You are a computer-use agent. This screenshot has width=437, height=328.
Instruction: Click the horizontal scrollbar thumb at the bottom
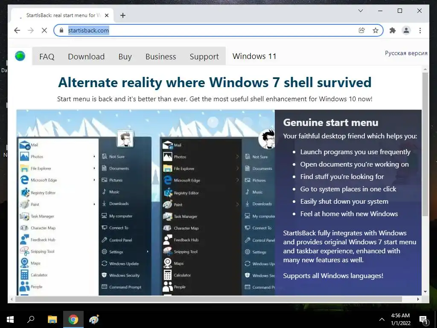click(208, 299)
